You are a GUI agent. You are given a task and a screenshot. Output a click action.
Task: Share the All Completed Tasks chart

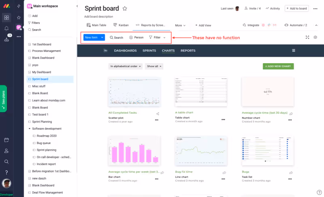tap(158, 114)
